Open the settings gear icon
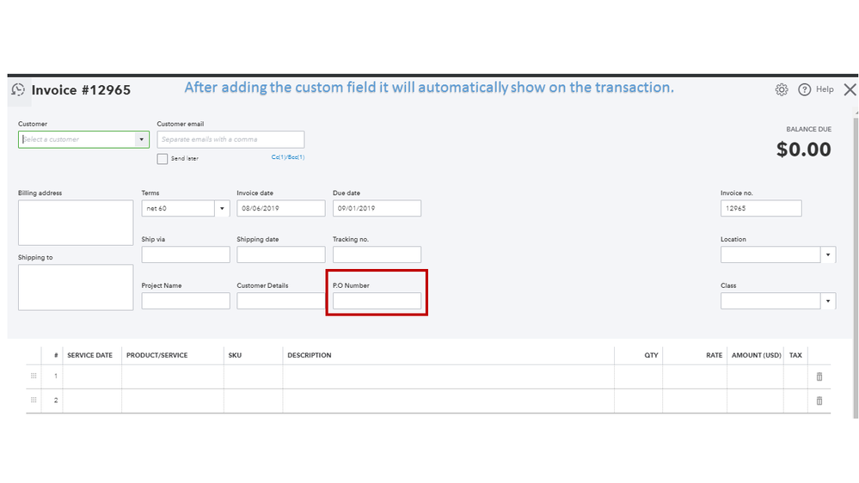 click(782, 89)
